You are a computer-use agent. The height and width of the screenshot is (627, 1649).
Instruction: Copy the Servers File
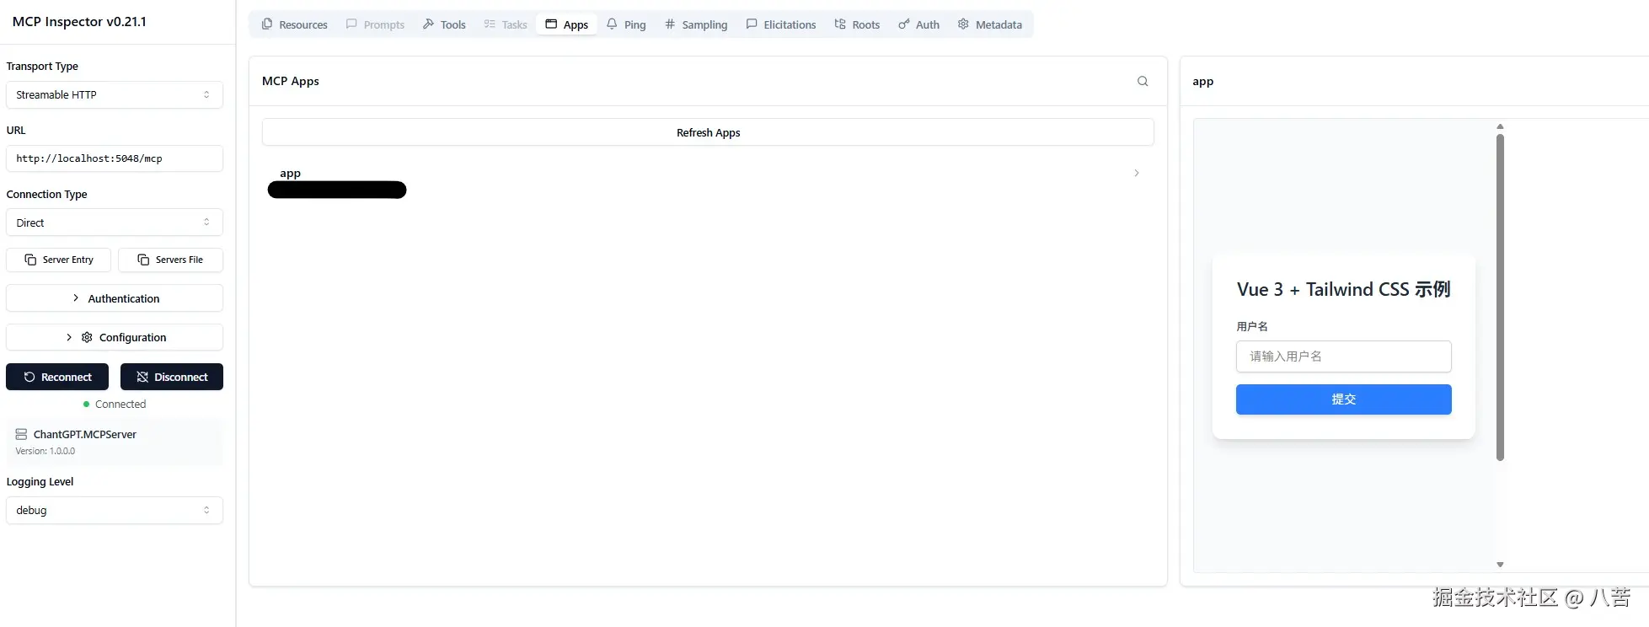170,260
